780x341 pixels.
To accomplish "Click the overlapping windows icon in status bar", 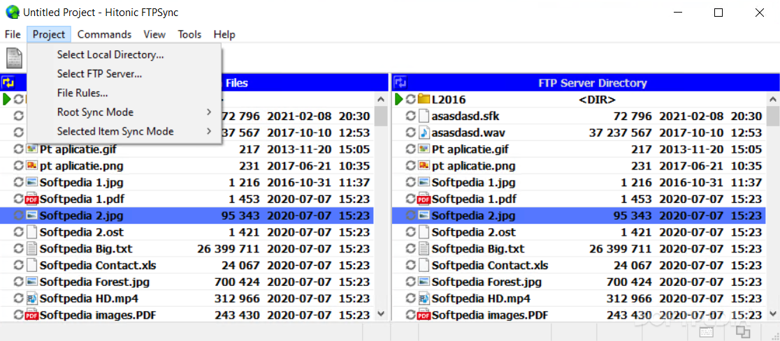I will click(743, 331).
